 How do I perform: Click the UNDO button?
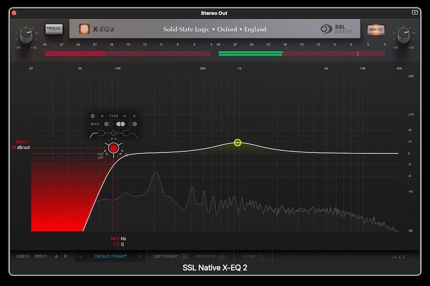click(23, 256)
